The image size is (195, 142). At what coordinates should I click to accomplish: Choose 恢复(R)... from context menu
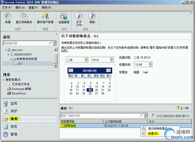[x=155, y=134]
